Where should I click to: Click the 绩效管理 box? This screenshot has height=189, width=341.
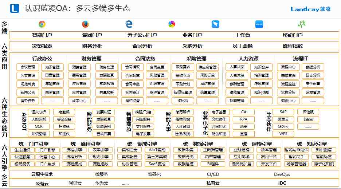[x=237, y=92]
